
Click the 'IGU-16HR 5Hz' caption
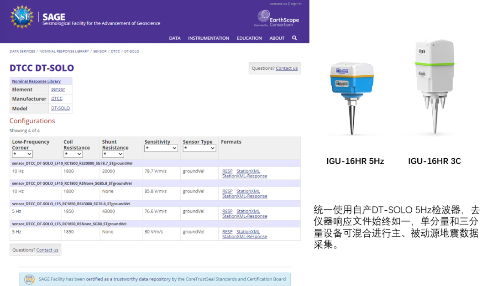[x=355, y=161]
